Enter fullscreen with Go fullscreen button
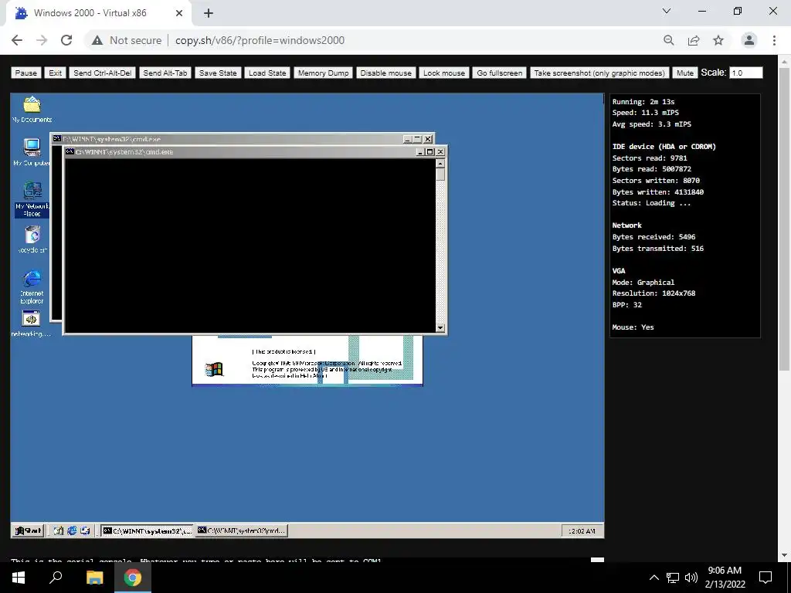The image size is (791, 593). coord(500,73)
